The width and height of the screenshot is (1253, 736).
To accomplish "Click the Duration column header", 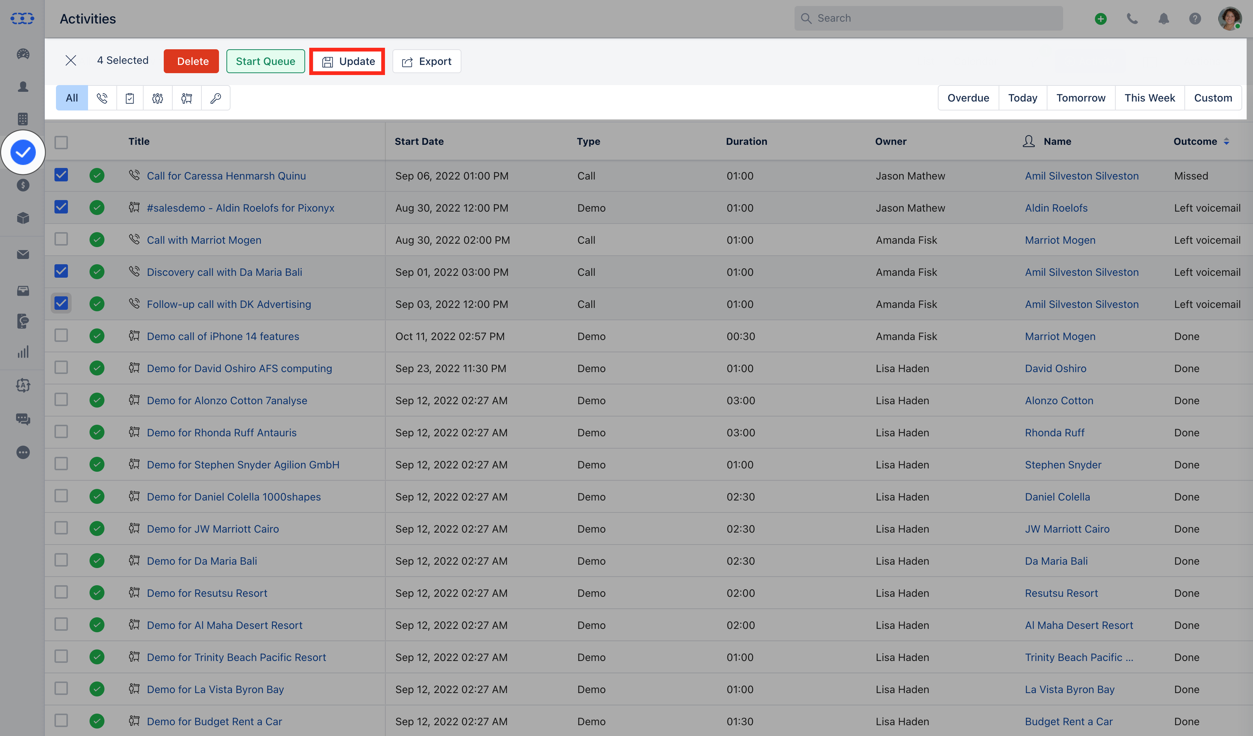I will 746,142.
